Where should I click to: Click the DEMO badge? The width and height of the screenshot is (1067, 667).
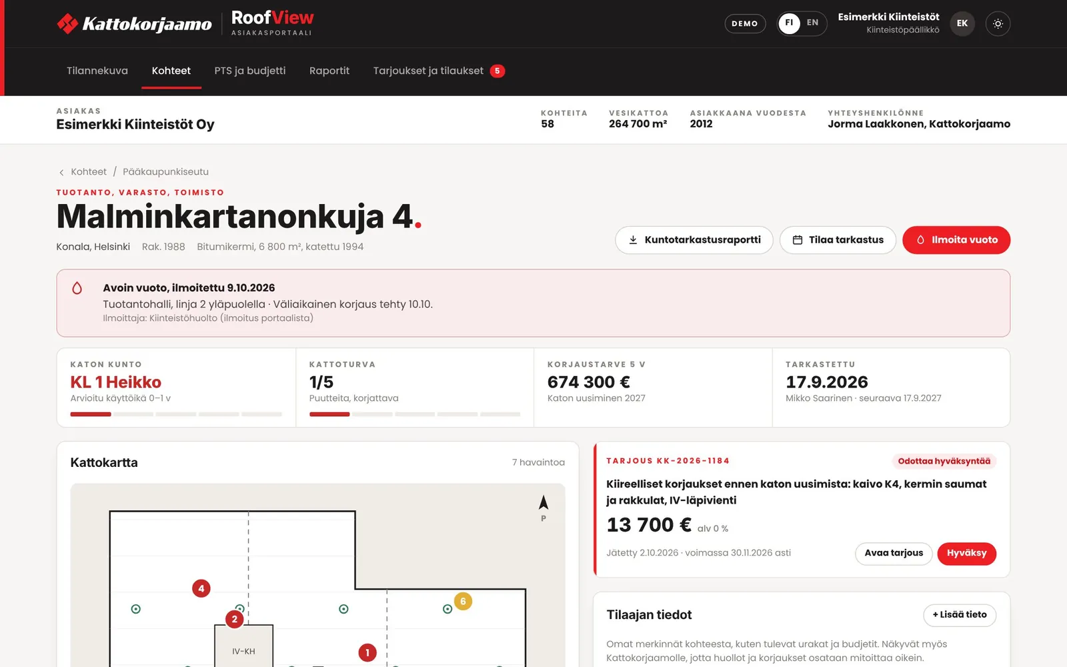(745, 23)
